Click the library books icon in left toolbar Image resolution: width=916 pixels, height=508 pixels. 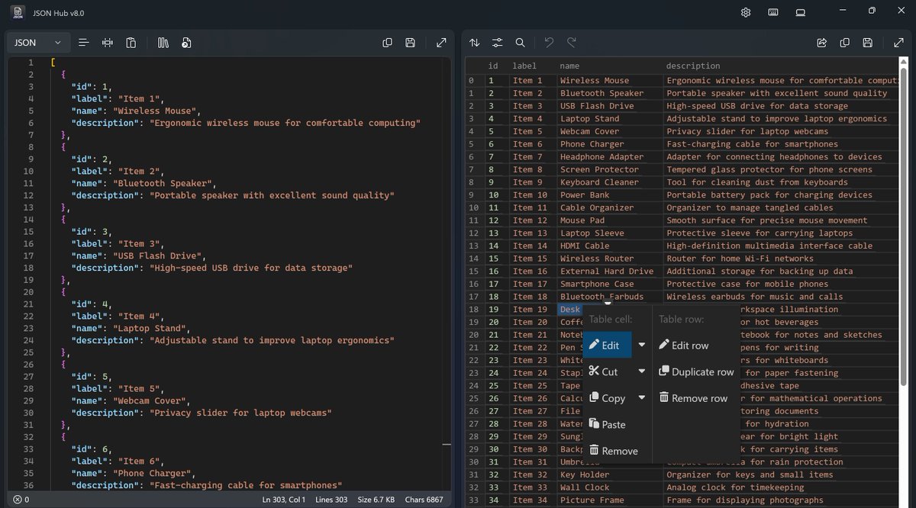(163, 43)
